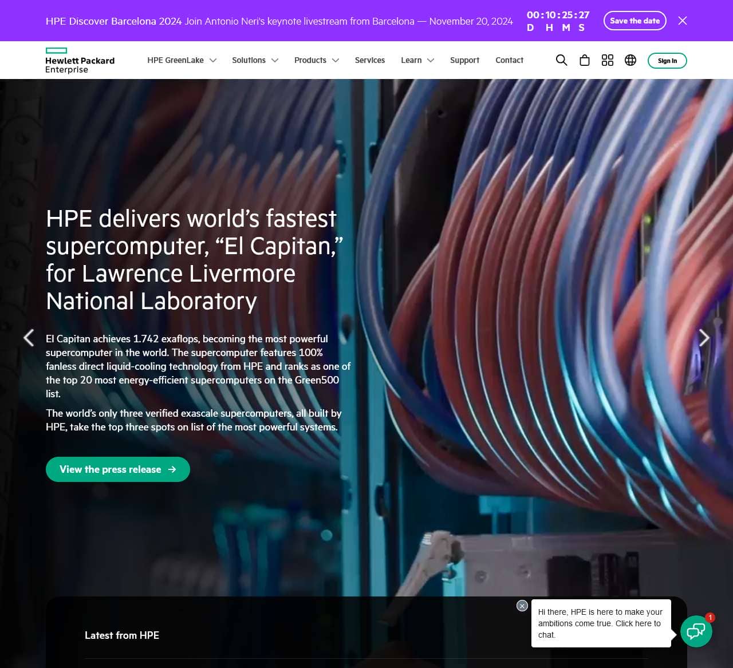Show the previous carousel slide
The height and width of the screenshot is (668, 733).
[x=29, y=338]
